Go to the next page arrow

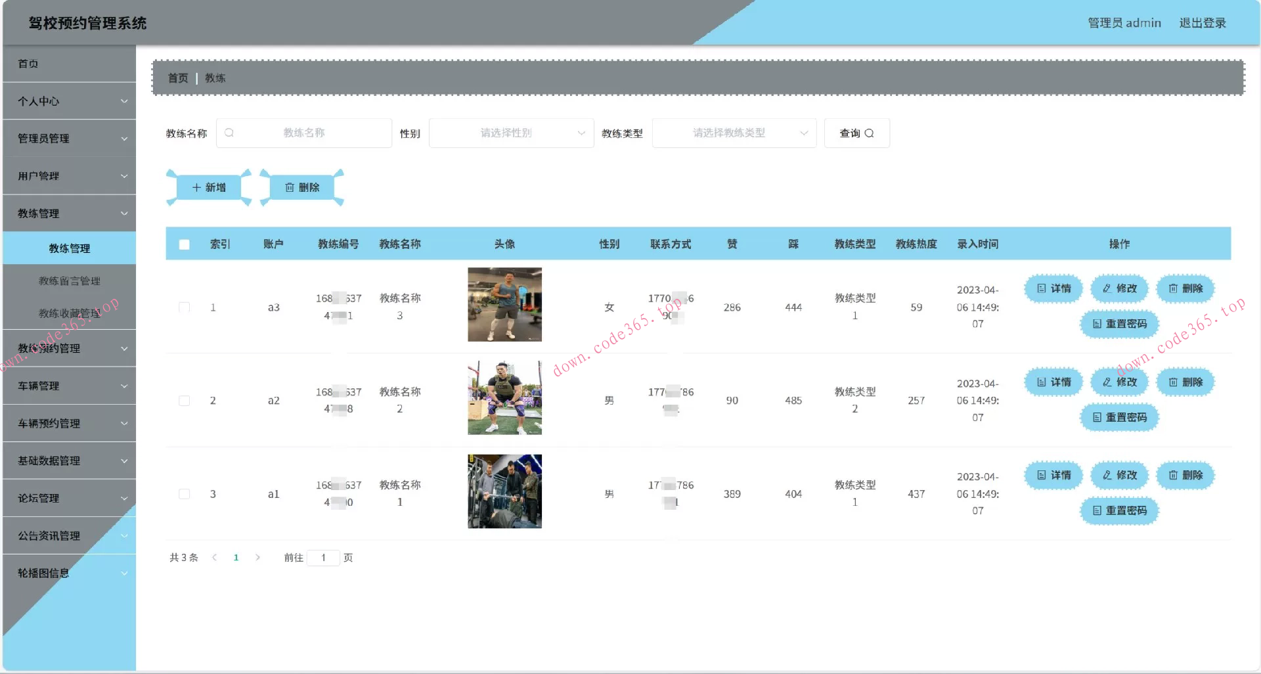(x=257, y=558)
